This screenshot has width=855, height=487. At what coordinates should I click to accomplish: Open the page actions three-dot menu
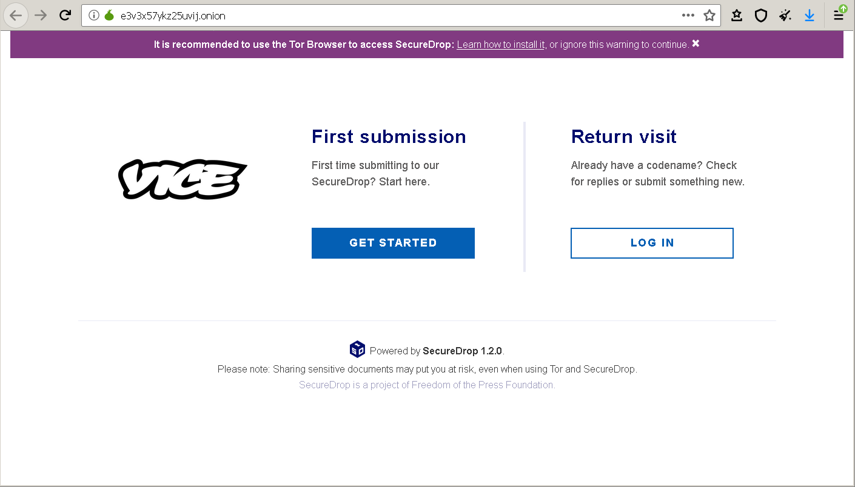688,16
